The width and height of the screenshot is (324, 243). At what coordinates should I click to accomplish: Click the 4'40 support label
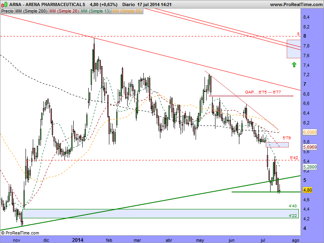(292, 206)
